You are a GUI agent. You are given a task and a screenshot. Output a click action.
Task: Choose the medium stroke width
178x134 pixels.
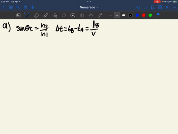117,15
